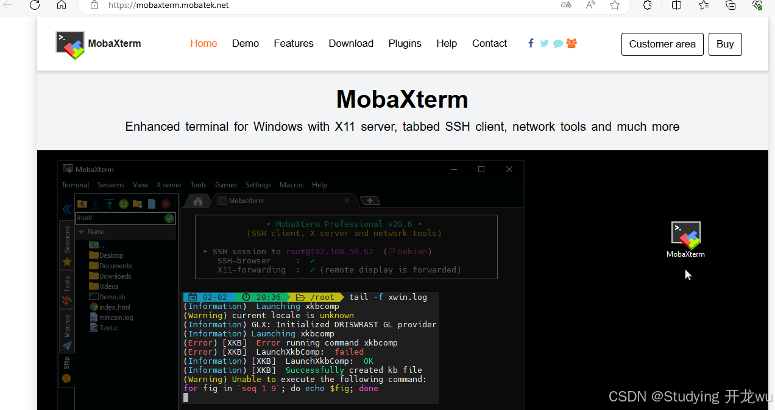The height and width of the screenshot is (410, 775).
Task: Open the View menu in demo window
Action: 140,185
